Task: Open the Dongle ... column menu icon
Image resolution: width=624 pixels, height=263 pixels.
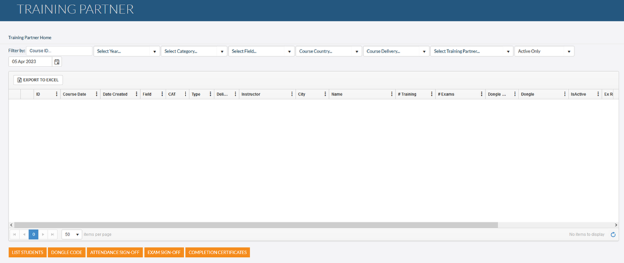Action: pos(515,94)
